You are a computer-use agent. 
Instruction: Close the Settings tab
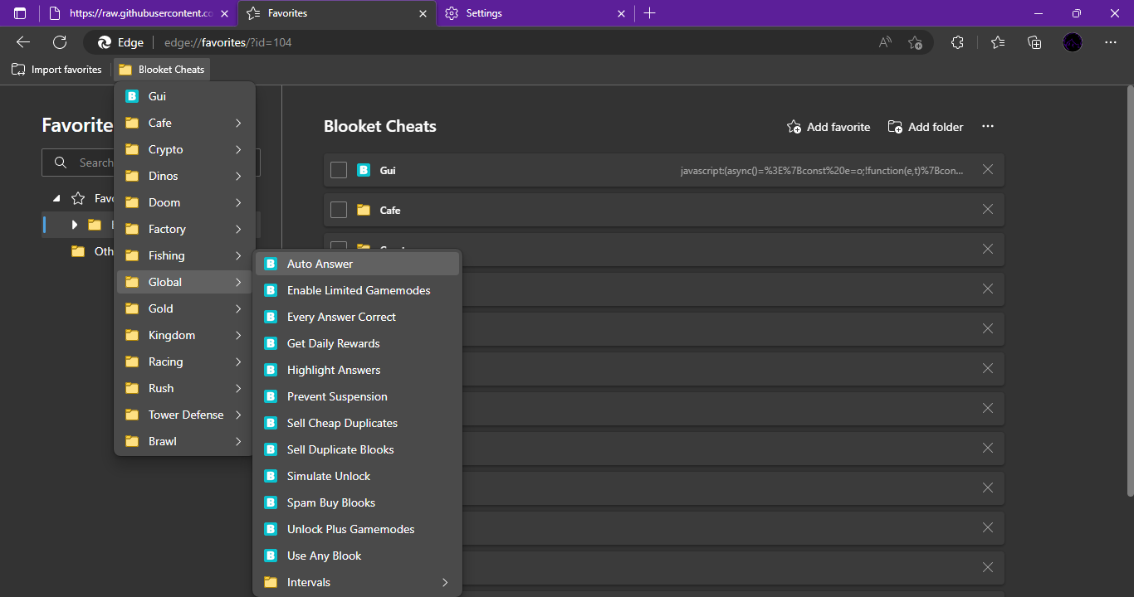(x=621, y=13)
